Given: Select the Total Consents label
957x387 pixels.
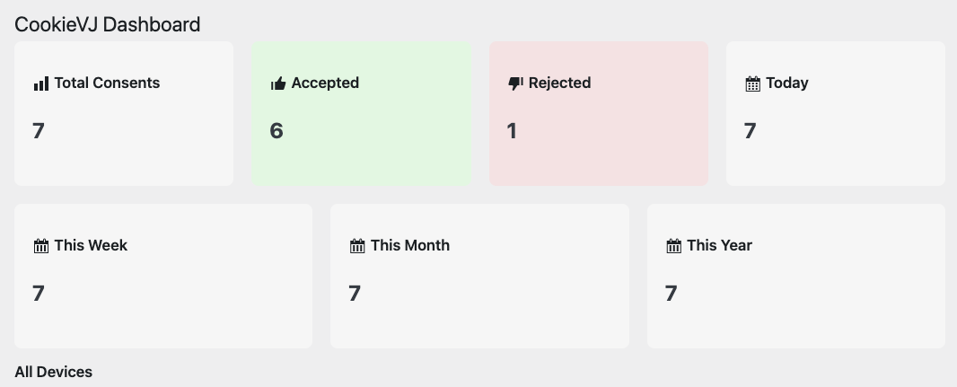Looking at the screenshot, I should coord(107,83).
